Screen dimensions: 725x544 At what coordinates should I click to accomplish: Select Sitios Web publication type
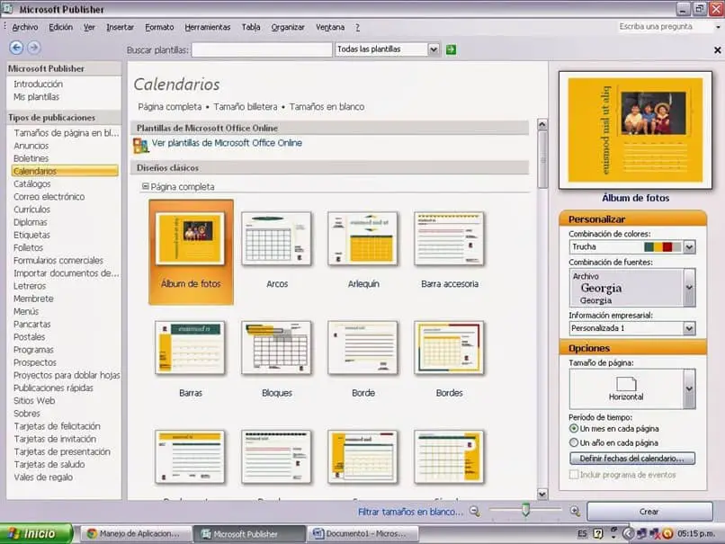pos(34,401)
